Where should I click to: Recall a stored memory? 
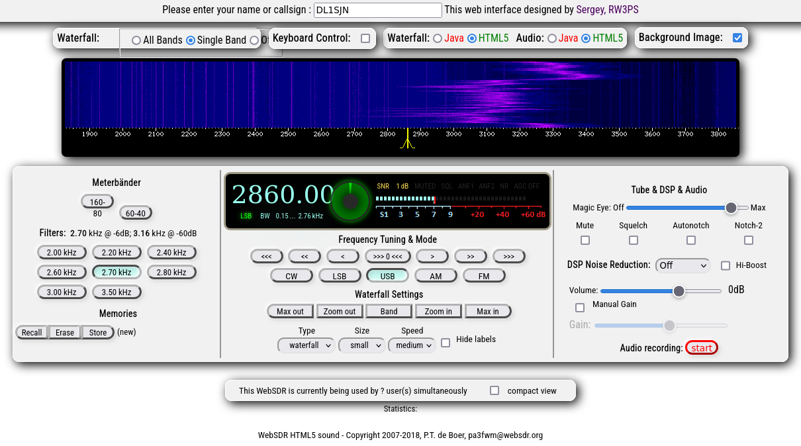[x=32, y=332]
